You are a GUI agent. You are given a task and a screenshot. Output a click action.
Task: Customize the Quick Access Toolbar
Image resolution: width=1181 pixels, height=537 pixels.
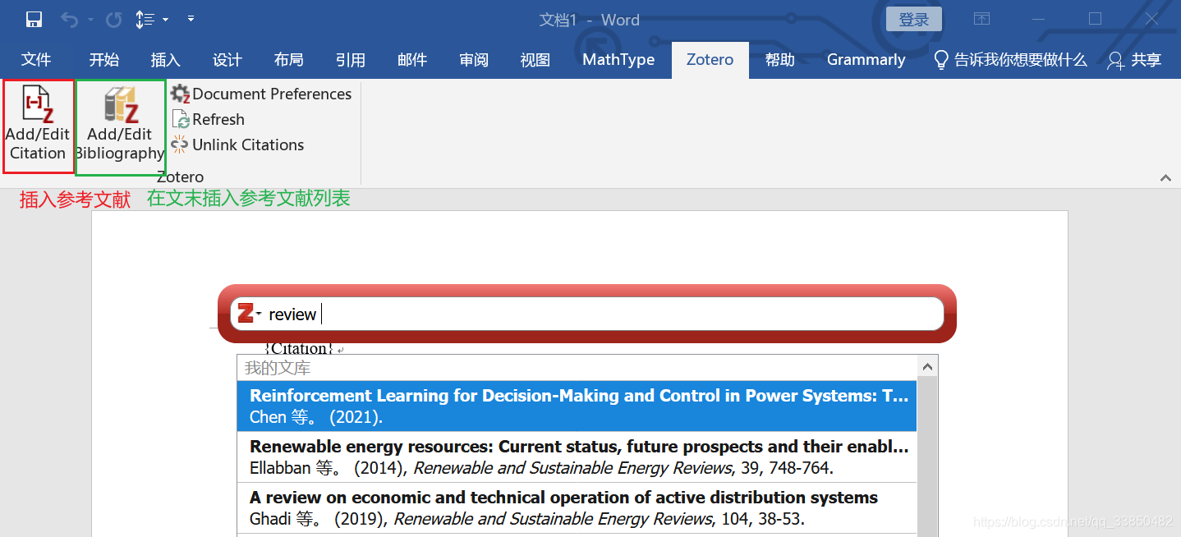click(x=191, y=19)
